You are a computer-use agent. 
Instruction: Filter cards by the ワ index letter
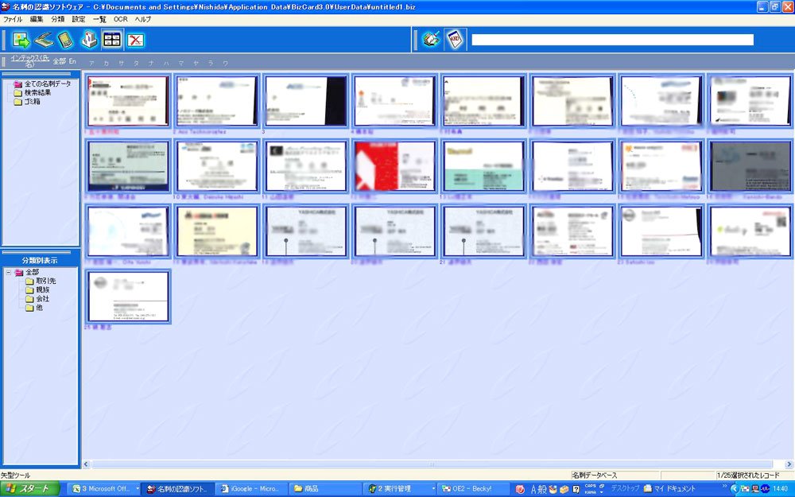226,64
